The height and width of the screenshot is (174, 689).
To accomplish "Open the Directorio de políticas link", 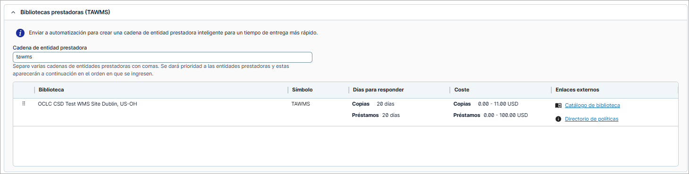I will tap(591, 119).
